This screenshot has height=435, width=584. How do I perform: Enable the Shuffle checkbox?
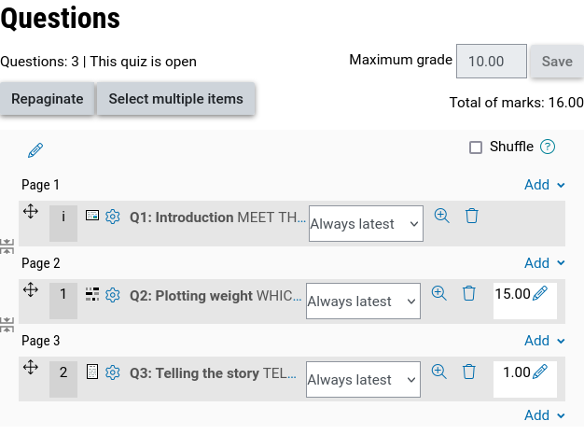(476, 147)
